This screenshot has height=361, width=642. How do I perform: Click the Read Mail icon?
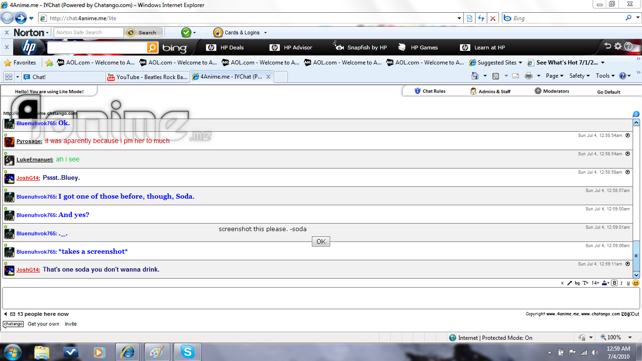tap(515, 76)
